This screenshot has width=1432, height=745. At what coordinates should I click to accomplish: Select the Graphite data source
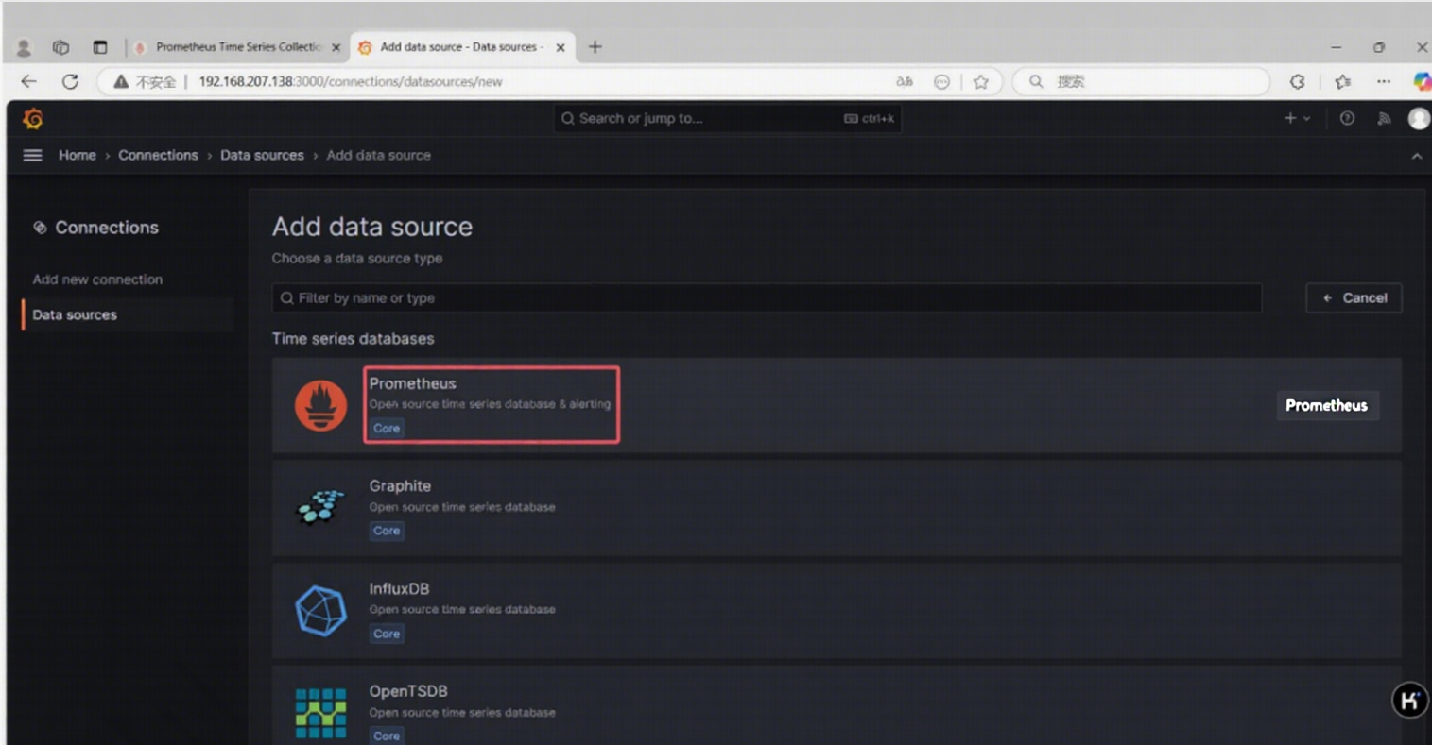pos(837,508)
